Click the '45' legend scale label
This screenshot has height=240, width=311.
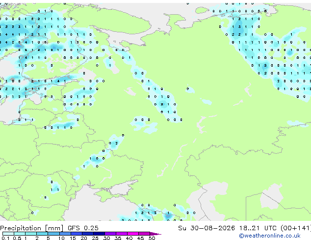click(140, 238)
